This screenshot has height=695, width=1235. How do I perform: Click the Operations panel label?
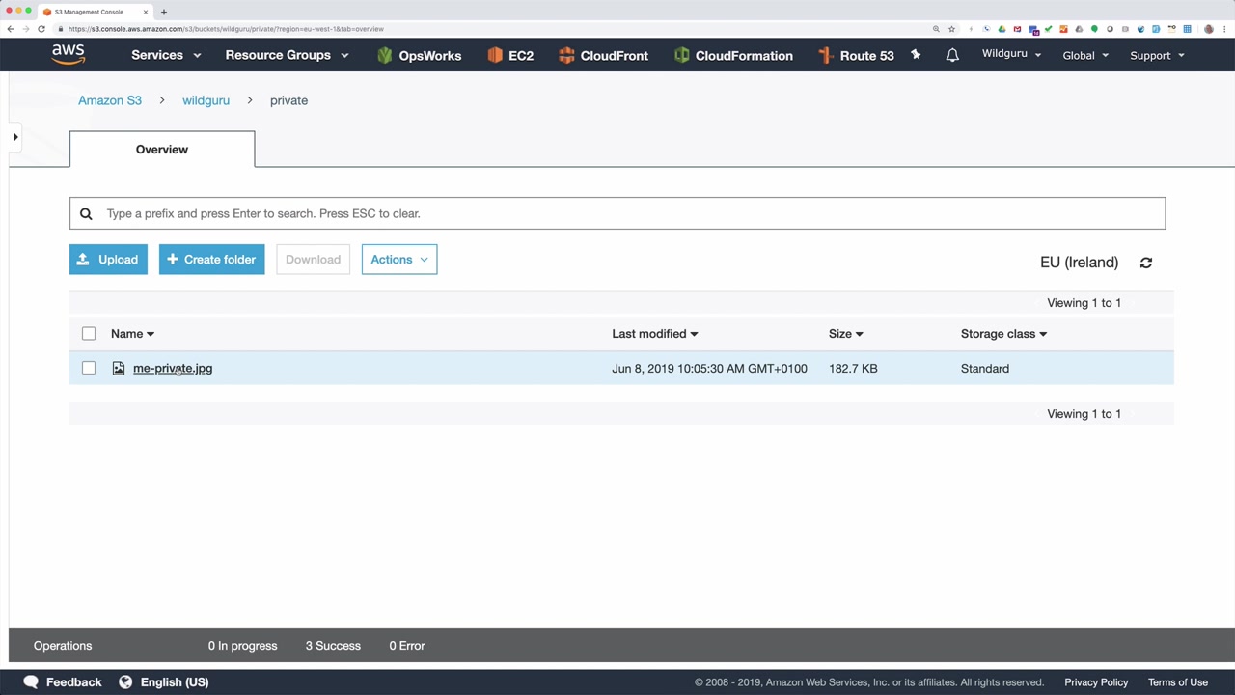click(x=63, y=646)
